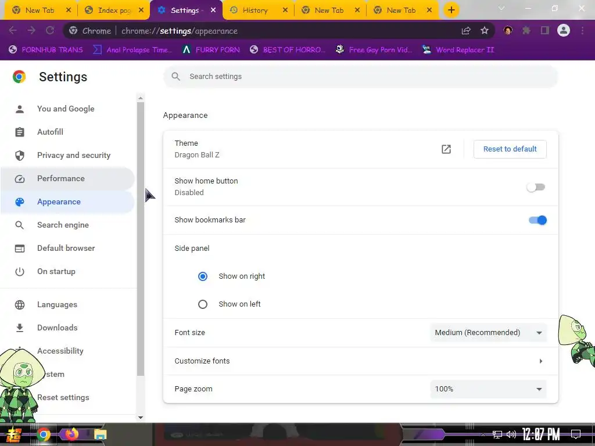Image resolution: width=595 pixels, height=446 pixels.
Task: Click the extension avatar icon in toolbar
Action: tap(508, 30)
